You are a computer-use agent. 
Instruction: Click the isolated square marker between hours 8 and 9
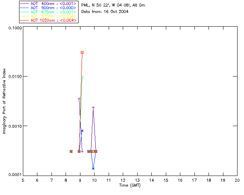tap(71, 151)
